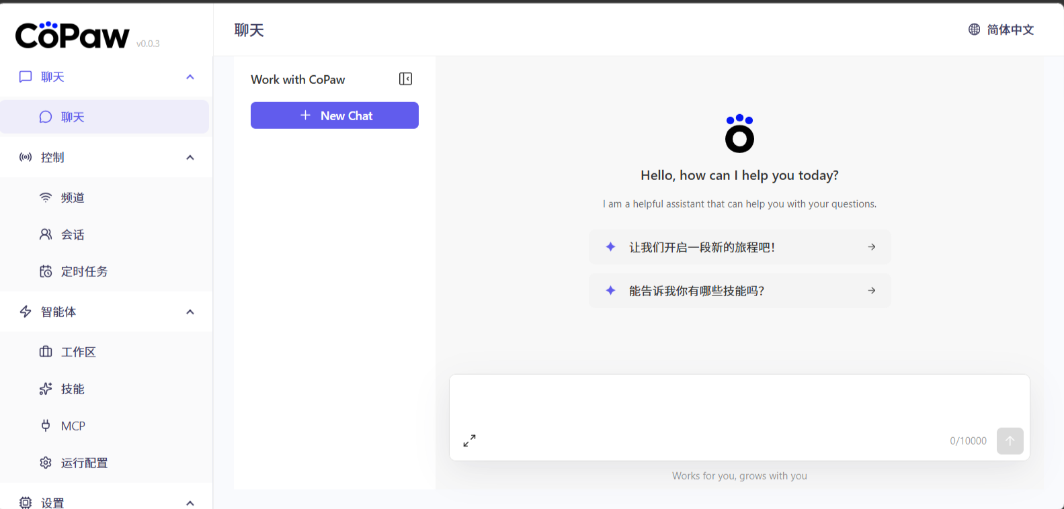Collapse the 智能体 section chevron

point(190,312)
